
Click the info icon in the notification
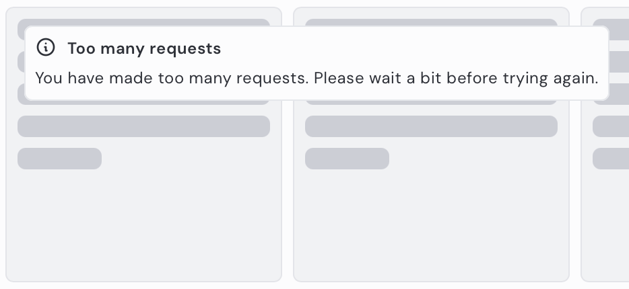pos(46,47)
